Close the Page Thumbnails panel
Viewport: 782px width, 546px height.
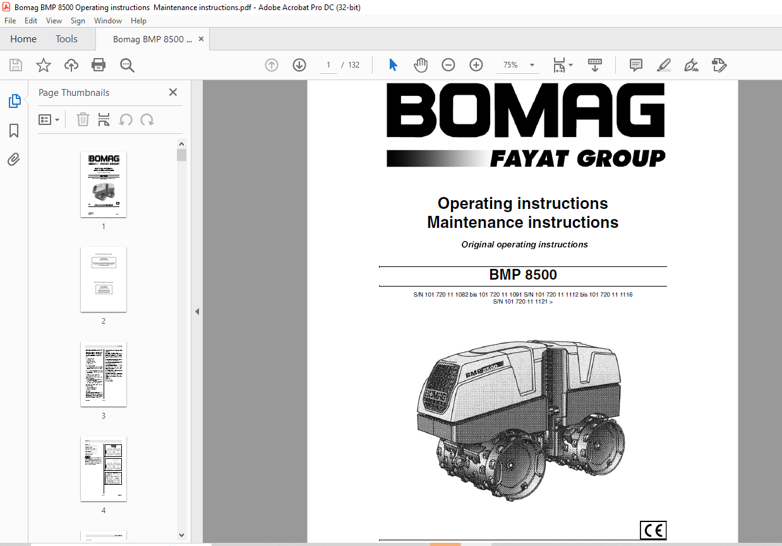click(173, 92)
